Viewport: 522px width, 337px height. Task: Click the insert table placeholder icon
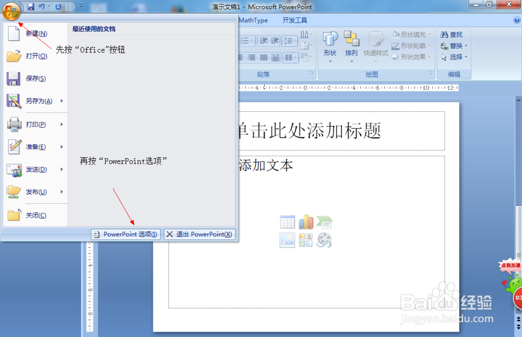[x=287, y=222]
